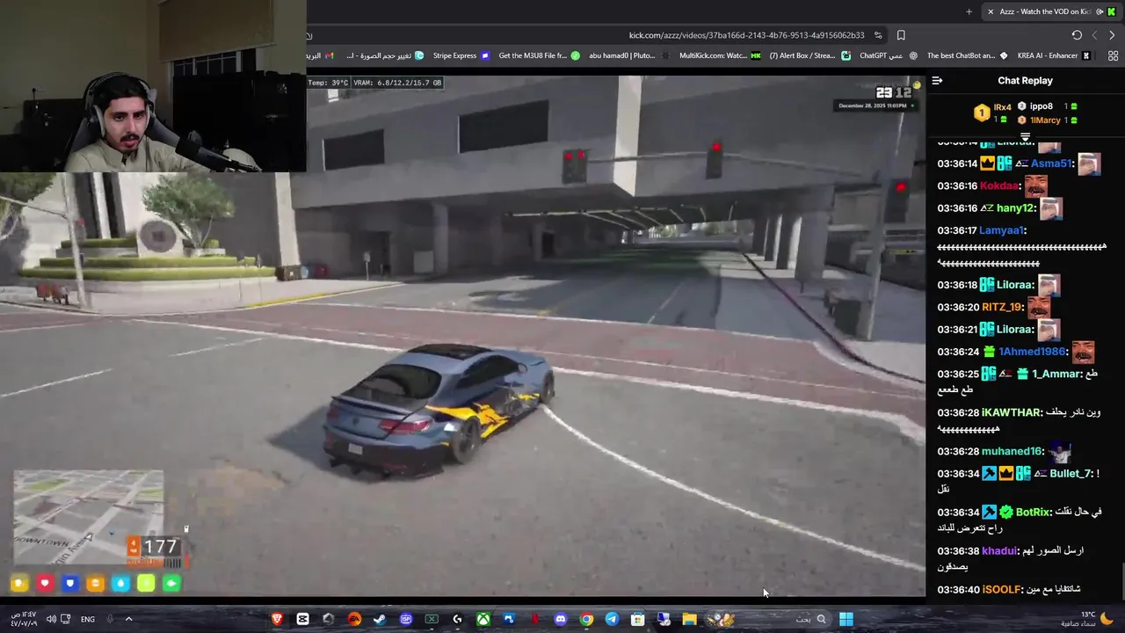Open Steam from the taskbar

[x=380, y=619]
